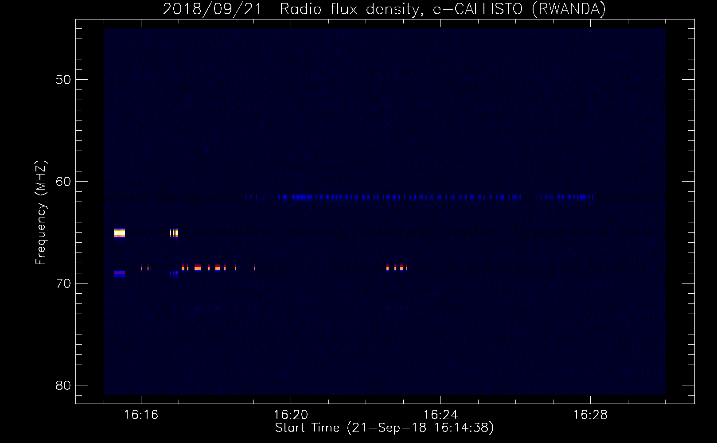Viewport: 717px width, 443px height.
Task: Click the '80' frequency tick label
Action: click(x=63, y=385)
